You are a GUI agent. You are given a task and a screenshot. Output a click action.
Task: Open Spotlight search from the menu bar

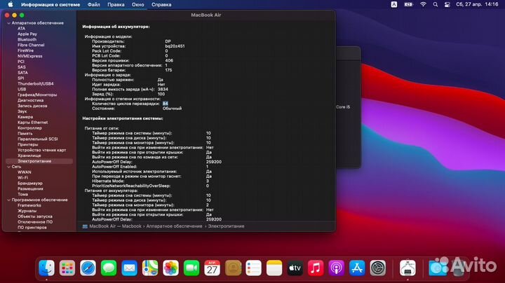coord(436,4)
